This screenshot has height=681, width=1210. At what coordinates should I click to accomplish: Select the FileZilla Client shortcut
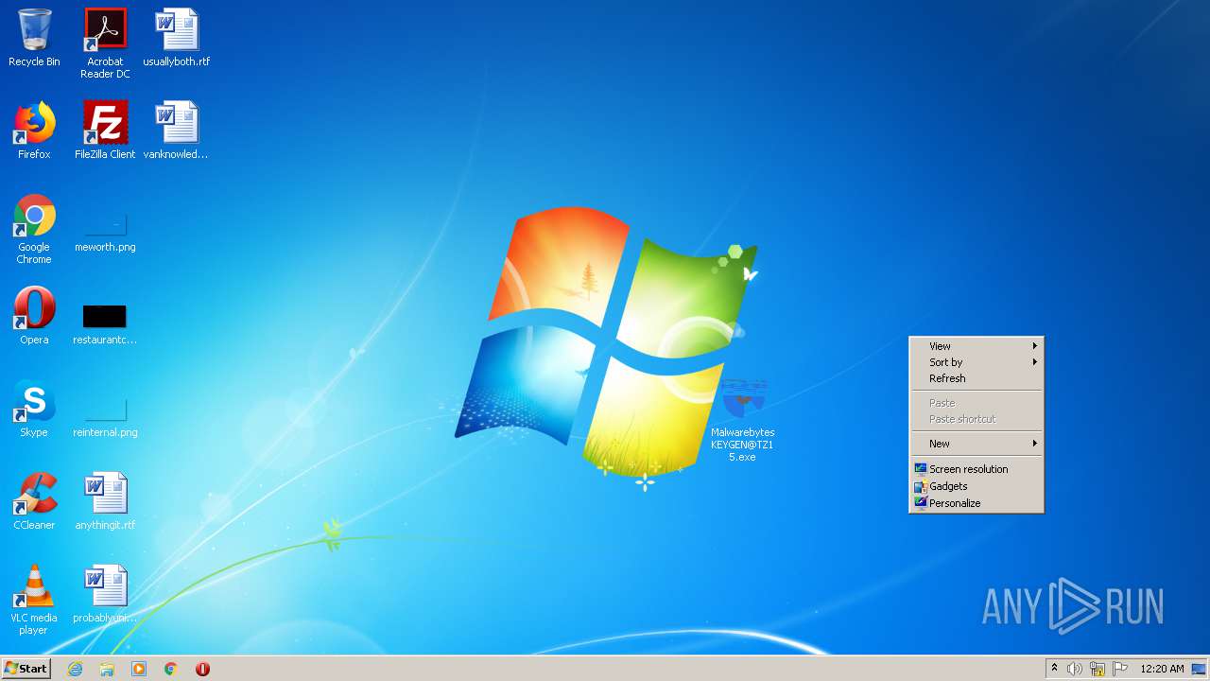pos(105,131)
